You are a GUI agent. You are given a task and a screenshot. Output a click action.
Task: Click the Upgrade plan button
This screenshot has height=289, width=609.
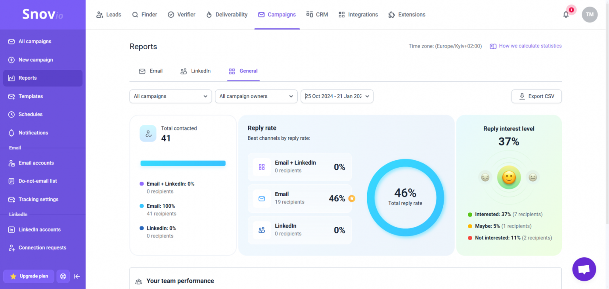(29, 276)
